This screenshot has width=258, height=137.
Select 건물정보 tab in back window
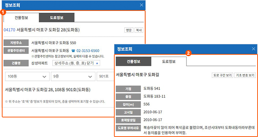21,17
